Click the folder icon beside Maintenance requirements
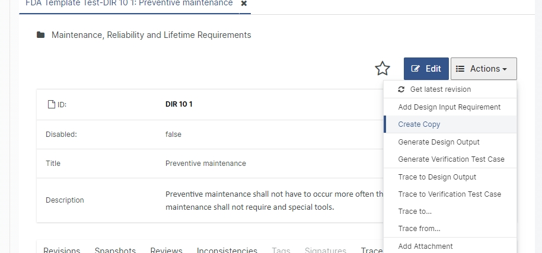Viewport: 542px width, 253px height. coord(41,36)
